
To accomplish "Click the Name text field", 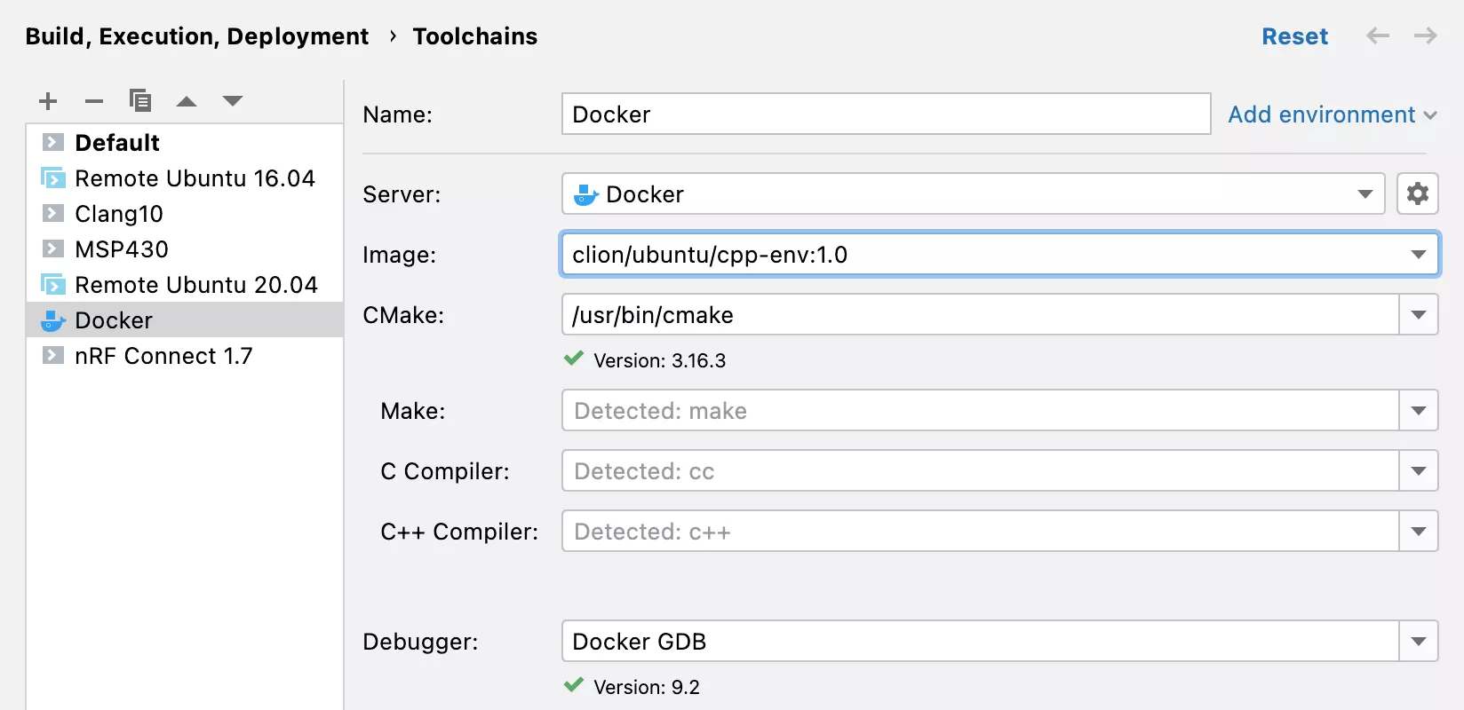I will tap(886, 114).
